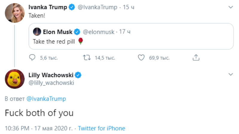Viewport: 239px width, 134px height.
Task: Click the heart like icon
Action: pos(141,58)
